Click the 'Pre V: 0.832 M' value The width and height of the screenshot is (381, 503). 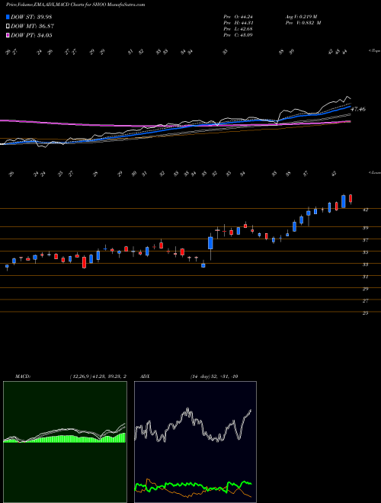point(303,23)
